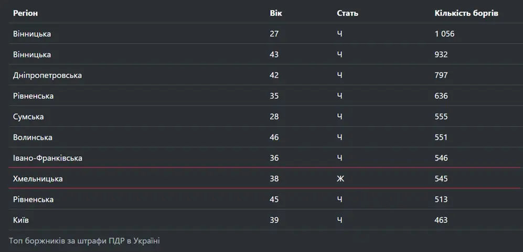Select the Стать column header
This screenshot has width=523, height=252.
click(347, 13)
